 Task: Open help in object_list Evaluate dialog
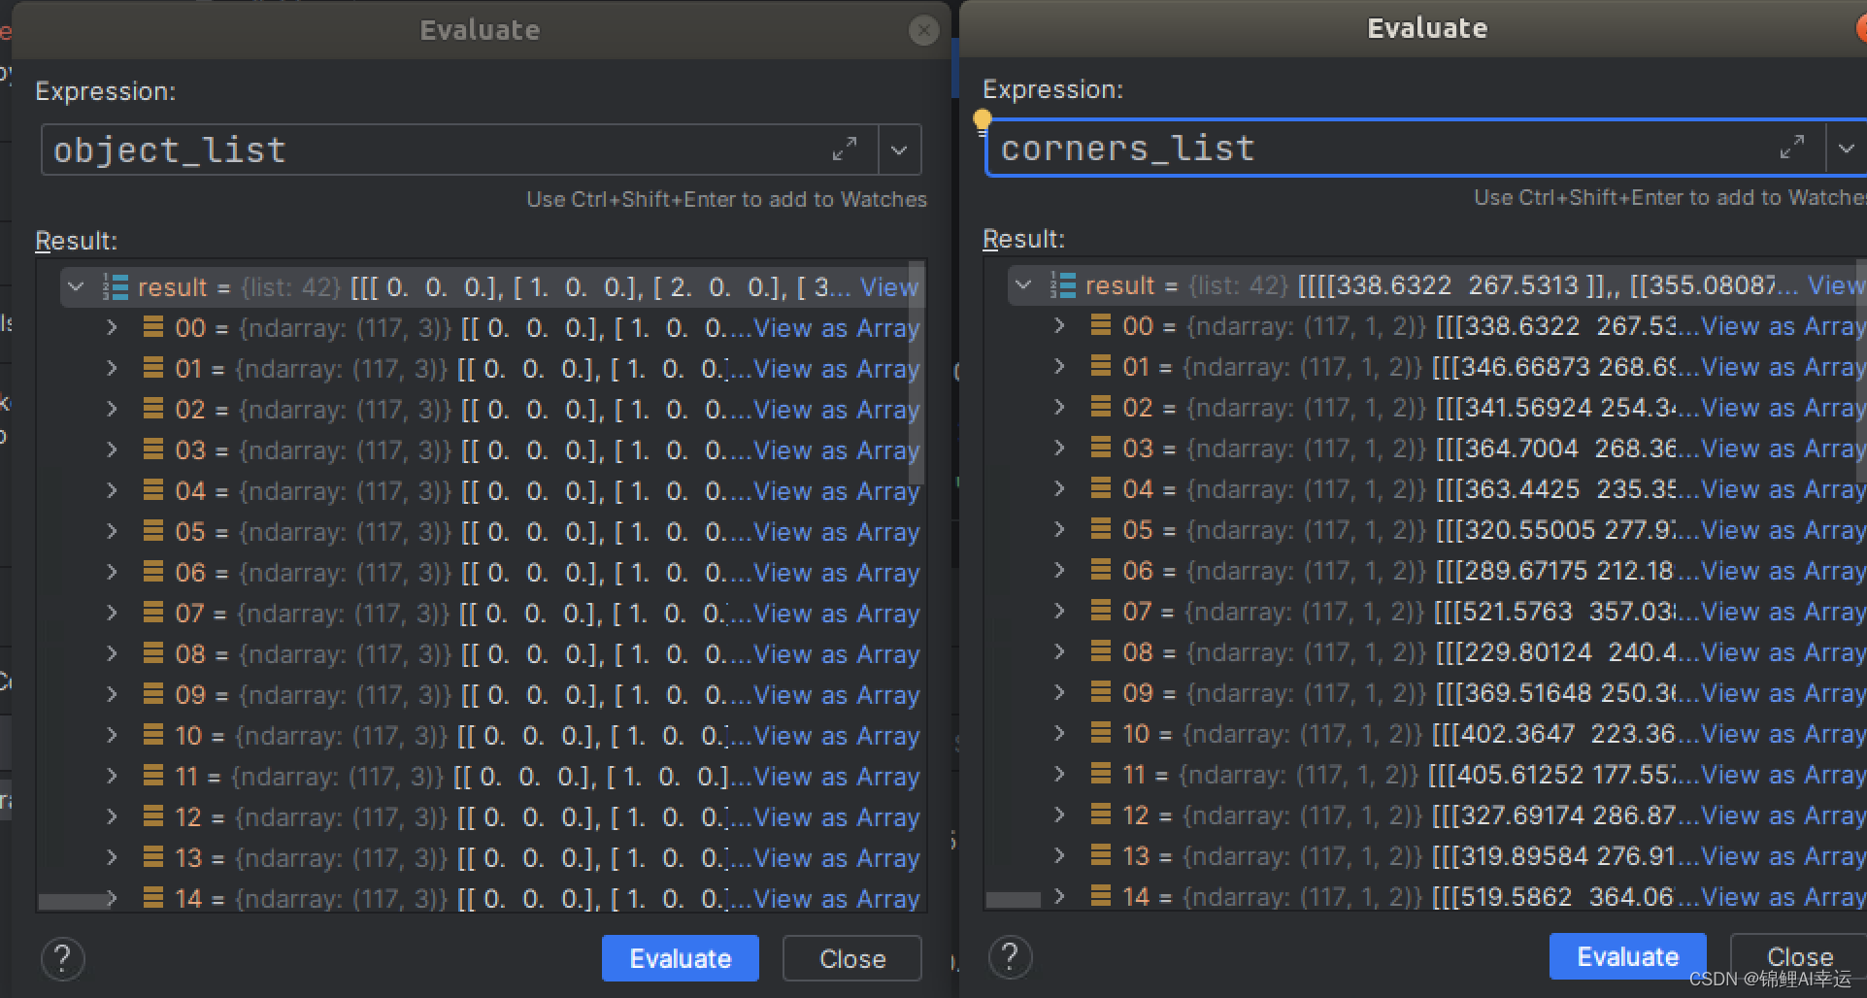click(x=62, y=959)
